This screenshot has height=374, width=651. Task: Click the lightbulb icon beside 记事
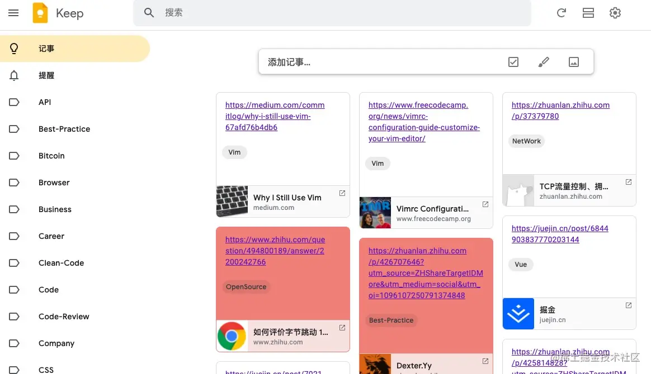coord(13,49)
